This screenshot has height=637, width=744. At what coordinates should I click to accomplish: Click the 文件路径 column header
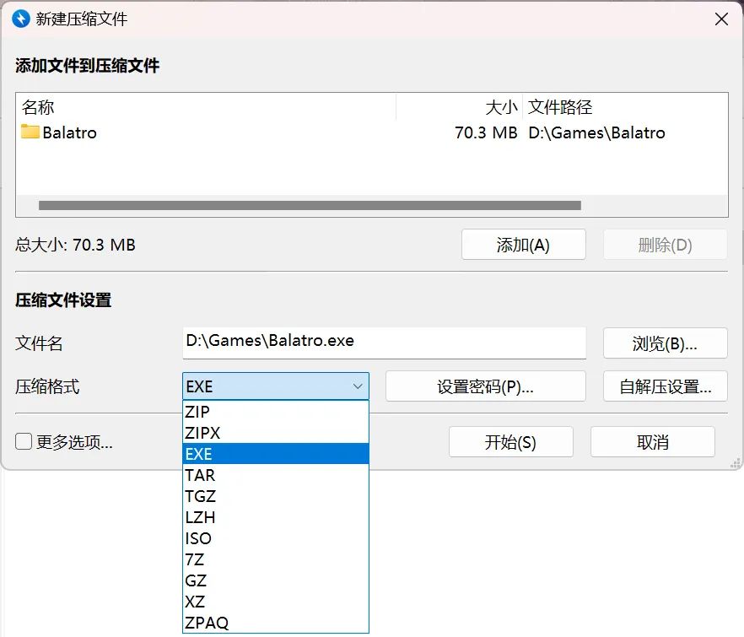(625, 107)
